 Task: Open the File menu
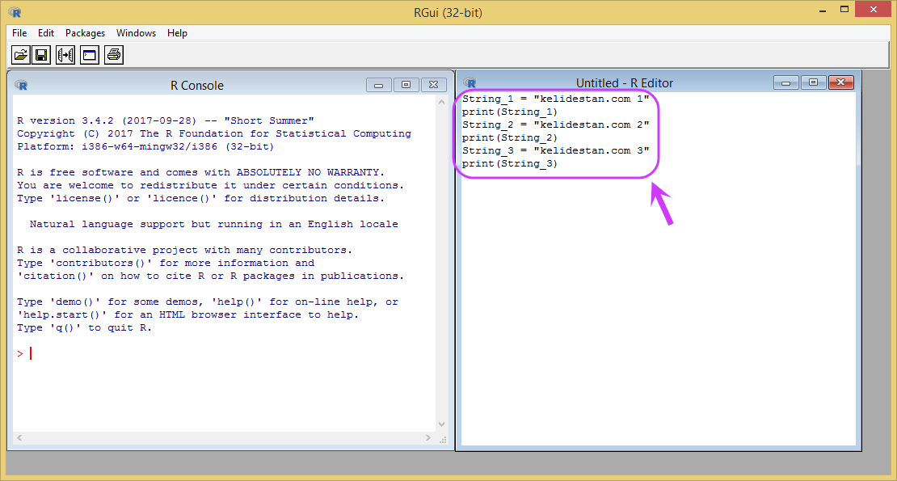(19, 33)
